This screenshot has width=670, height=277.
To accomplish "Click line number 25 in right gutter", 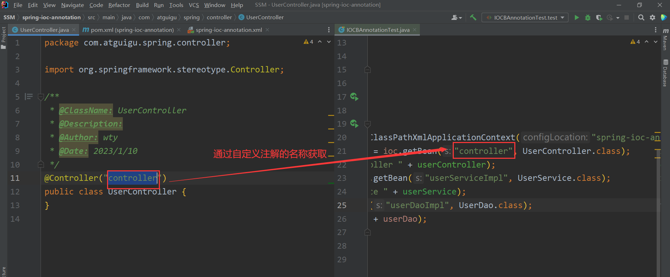I will point(342,205).
